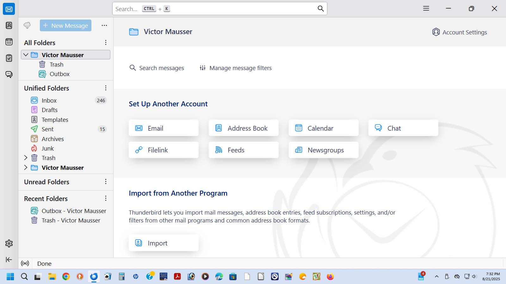Open the Thunderbird app menu

coord(426,9)
